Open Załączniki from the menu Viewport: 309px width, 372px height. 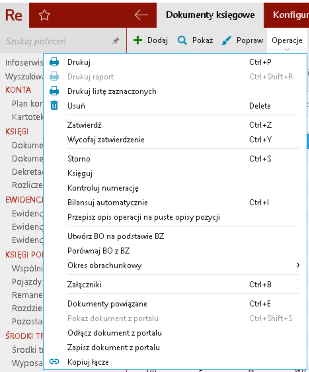[x=84, y=284]
